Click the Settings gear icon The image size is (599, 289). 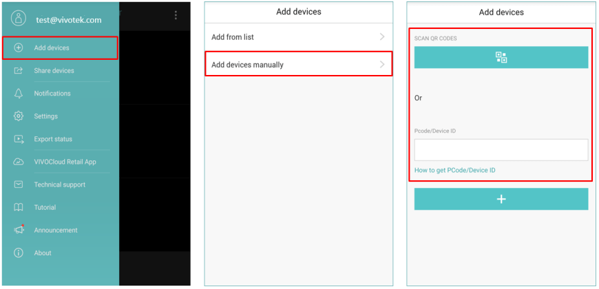tap(19, 116)
